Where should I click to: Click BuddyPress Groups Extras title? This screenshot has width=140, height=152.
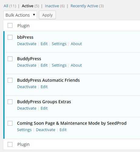44,102
